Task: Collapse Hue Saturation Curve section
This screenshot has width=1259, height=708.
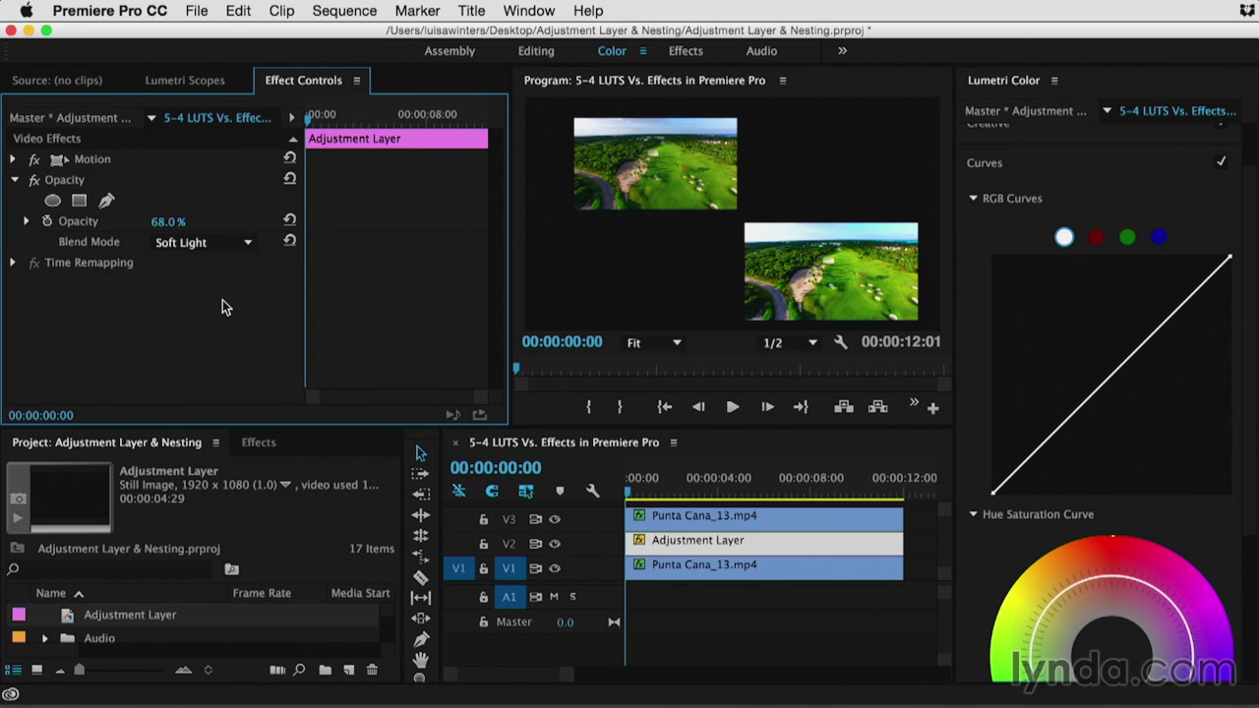Action: 973,514
